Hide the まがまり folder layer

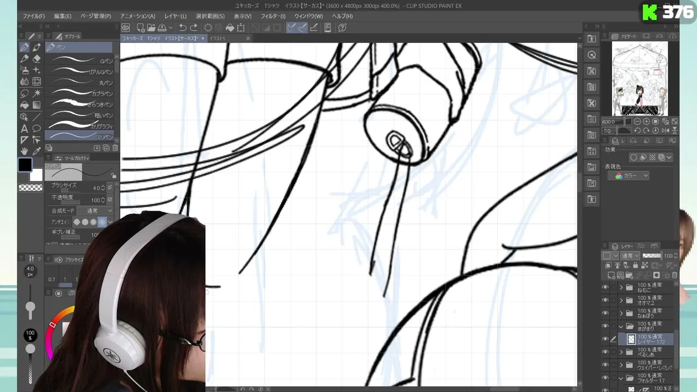click(605, 326)
